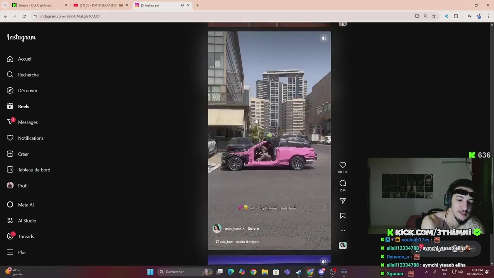Image resolution: width=494 pixels, height=278 pixels.
Task: Open the FRA language indicator
Action: click(x=445, y=272)
